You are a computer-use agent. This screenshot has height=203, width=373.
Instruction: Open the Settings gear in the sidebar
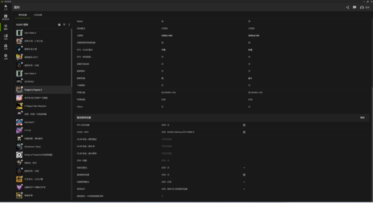pyautogui.click(x=5, y=57)
